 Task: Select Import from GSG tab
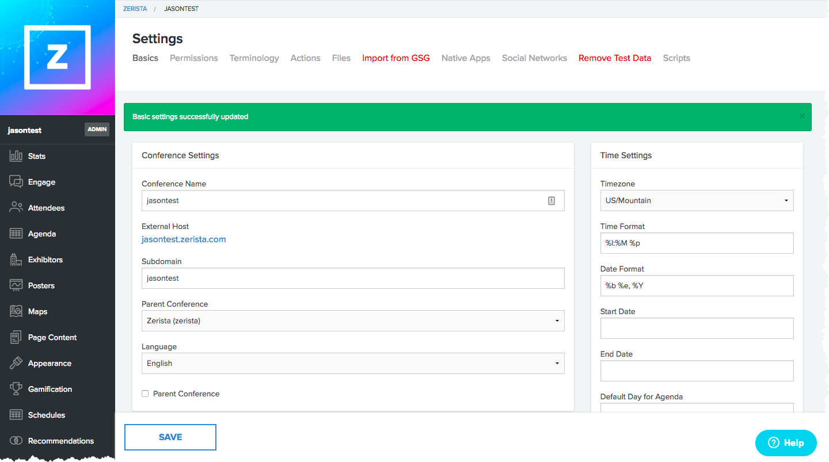[396, 58]
